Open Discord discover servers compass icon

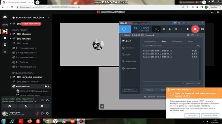coord(5,45)
